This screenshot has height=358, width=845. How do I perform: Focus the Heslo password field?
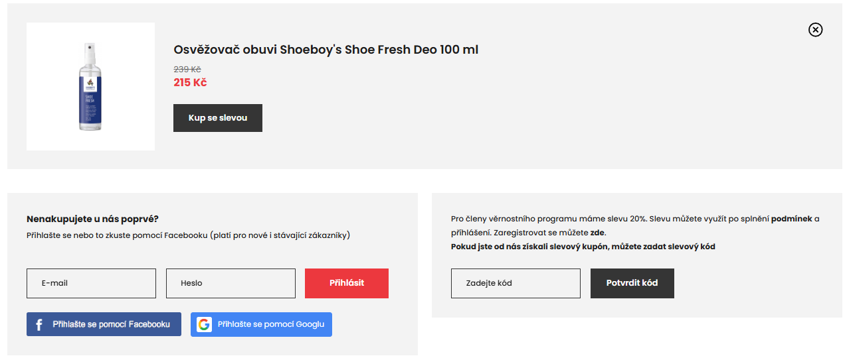(x=231, y=283)
